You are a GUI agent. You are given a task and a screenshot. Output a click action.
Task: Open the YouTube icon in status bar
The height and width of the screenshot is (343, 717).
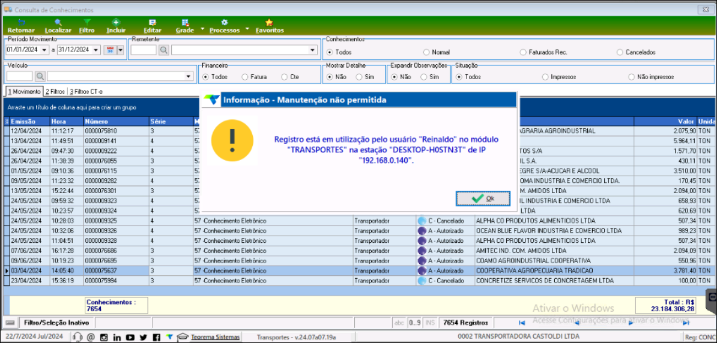(x=130, y=337)
